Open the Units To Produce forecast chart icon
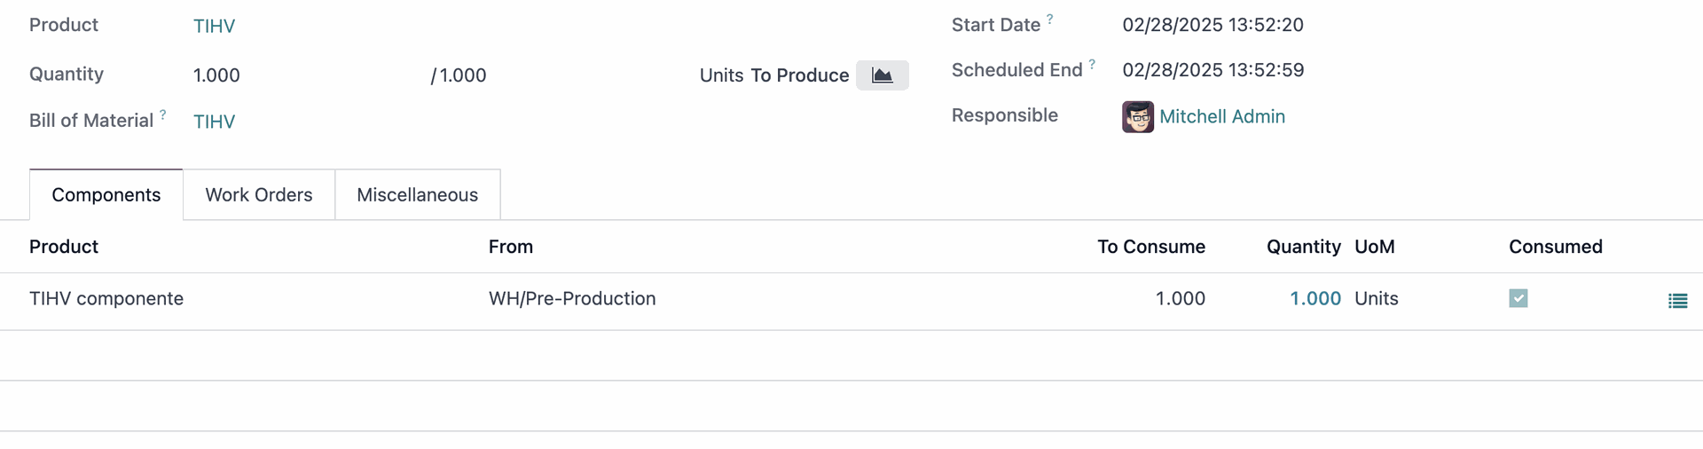 882,75
